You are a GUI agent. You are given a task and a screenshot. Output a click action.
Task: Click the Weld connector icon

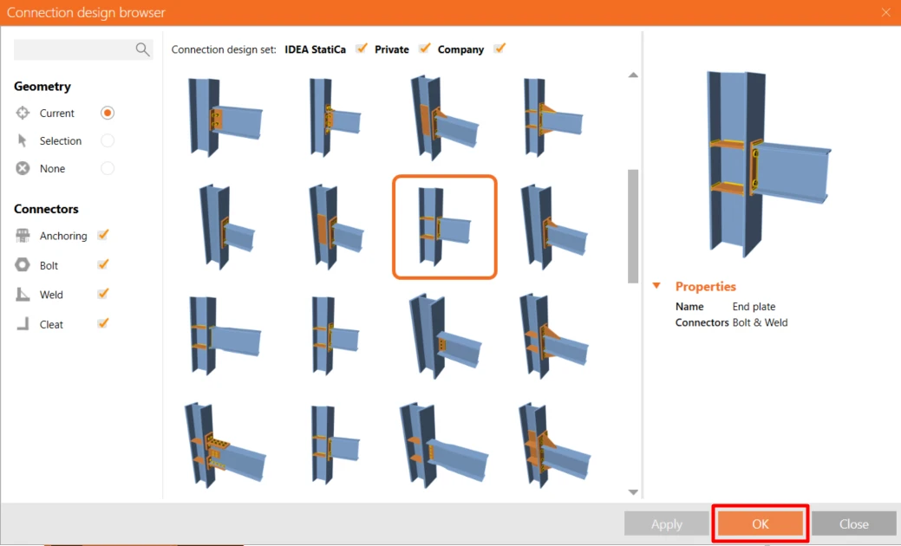pos(23,295)
